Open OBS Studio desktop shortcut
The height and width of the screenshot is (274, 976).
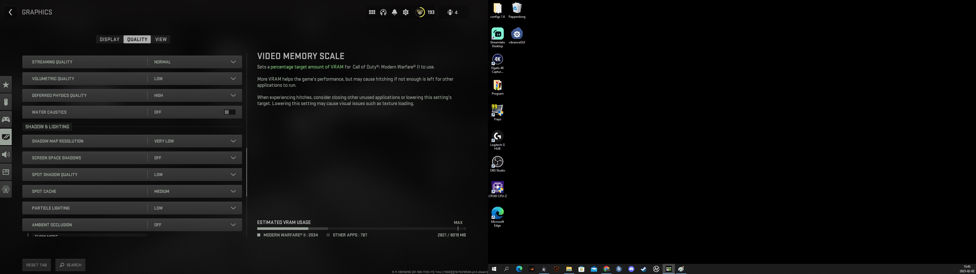click(x=497, y=164)
